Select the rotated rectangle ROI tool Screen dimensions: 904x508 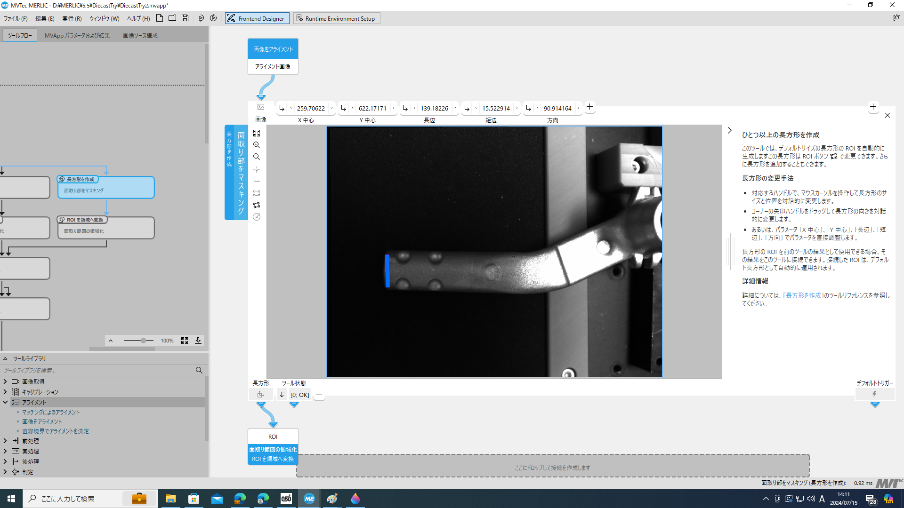tap(257, 205)
